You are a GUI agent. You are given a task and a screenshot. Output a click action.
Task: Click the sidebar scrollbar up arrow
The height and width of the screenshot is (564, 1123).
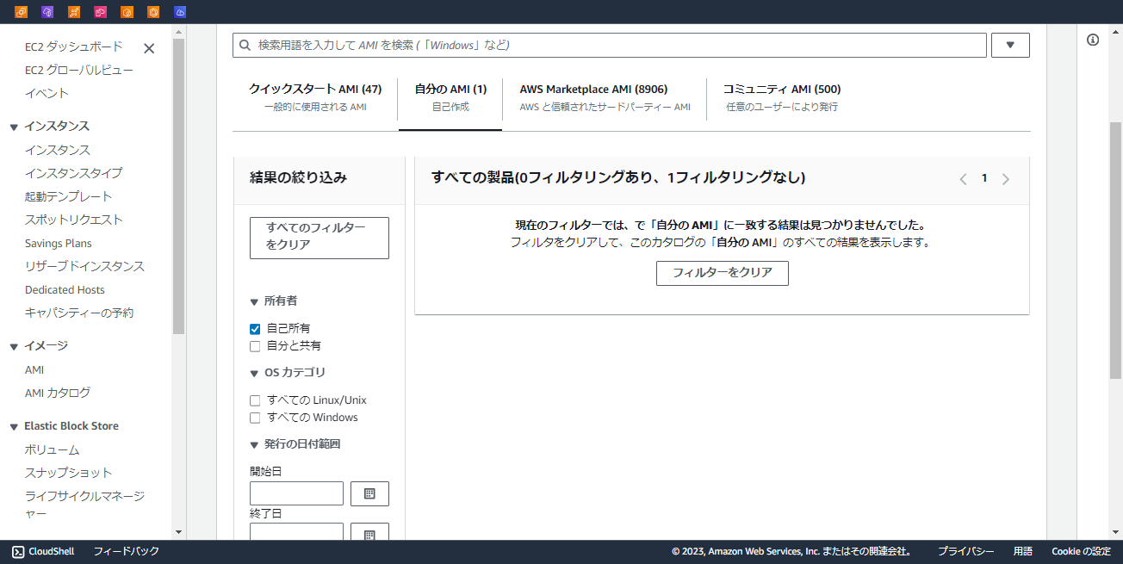[x=178, y=32]
